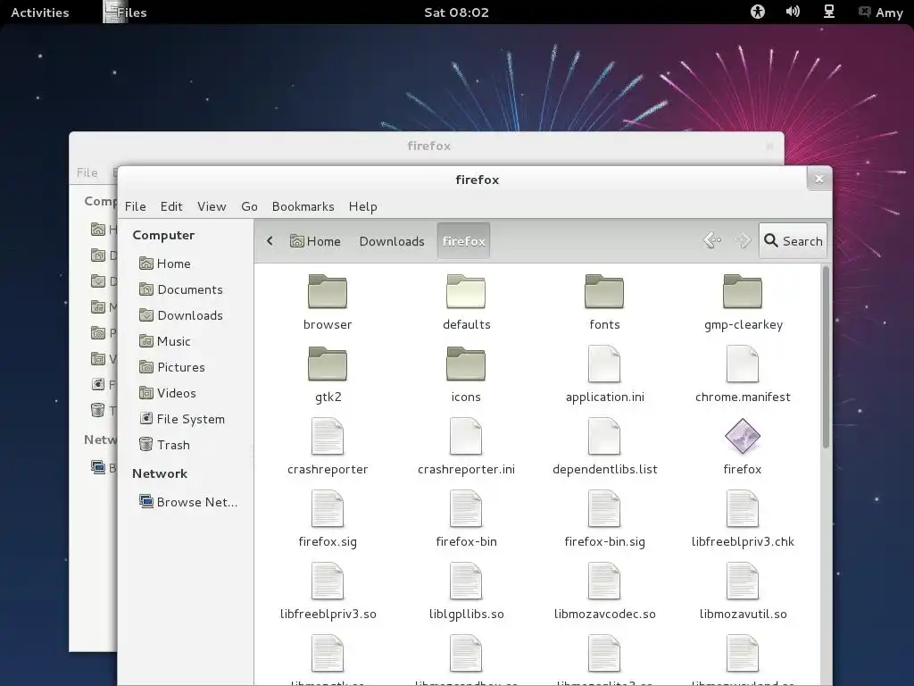Screen dimensions: 914x686
Task: Open the Help menu
Action: (363, 206)
